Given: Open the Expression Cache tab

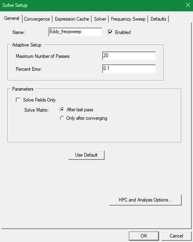Looking at the screenshot, I should click(x=72, y=19).
